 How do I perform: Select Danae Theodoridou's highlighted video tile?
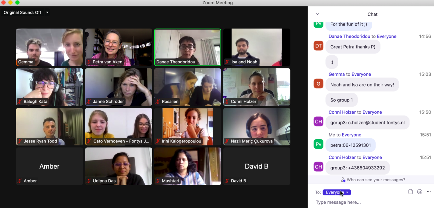188,47
